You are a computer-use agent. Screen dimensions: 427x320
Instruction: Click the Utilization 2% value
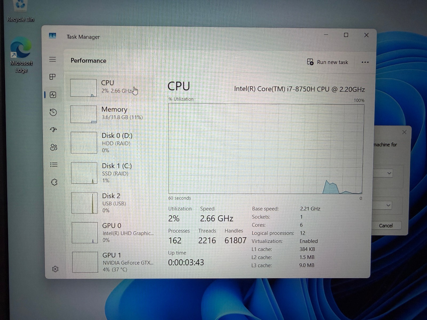point(174,219)
